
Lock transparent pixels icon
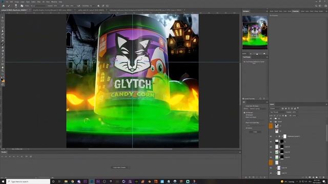275,116
